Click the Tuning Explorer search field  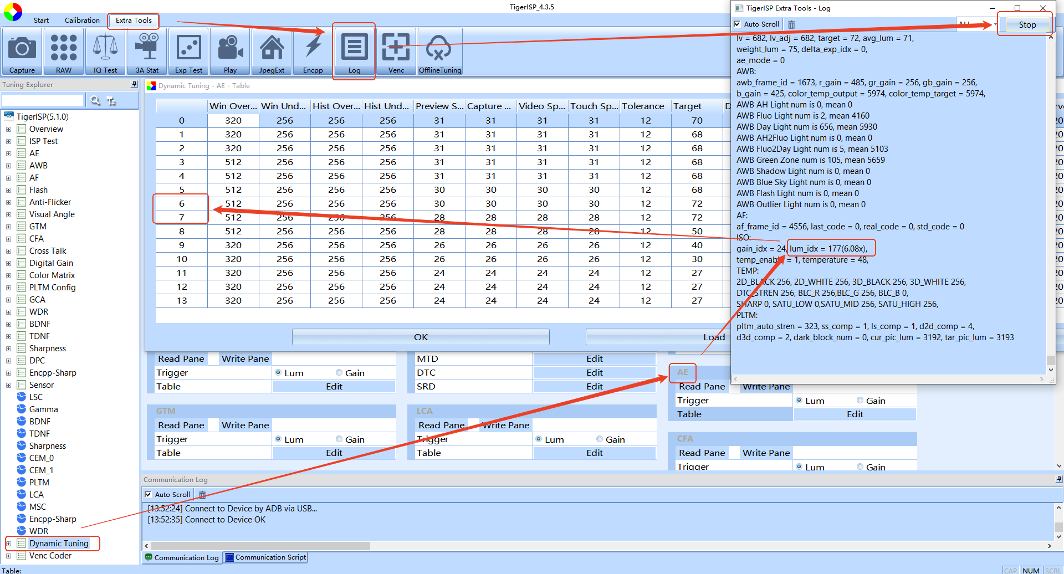tap(43, 100)
